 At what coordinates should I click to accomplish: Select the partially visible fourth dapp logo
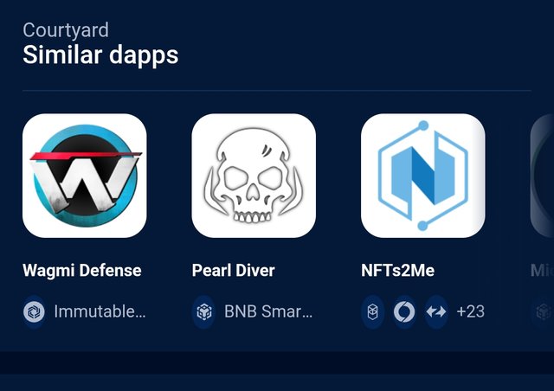tap(542, 176)
